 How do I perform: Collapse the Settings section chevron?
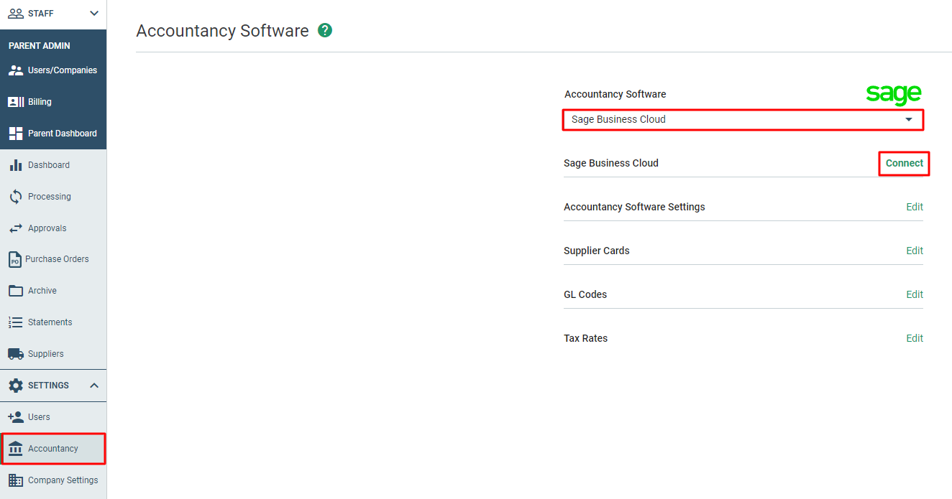click(94, 386)
